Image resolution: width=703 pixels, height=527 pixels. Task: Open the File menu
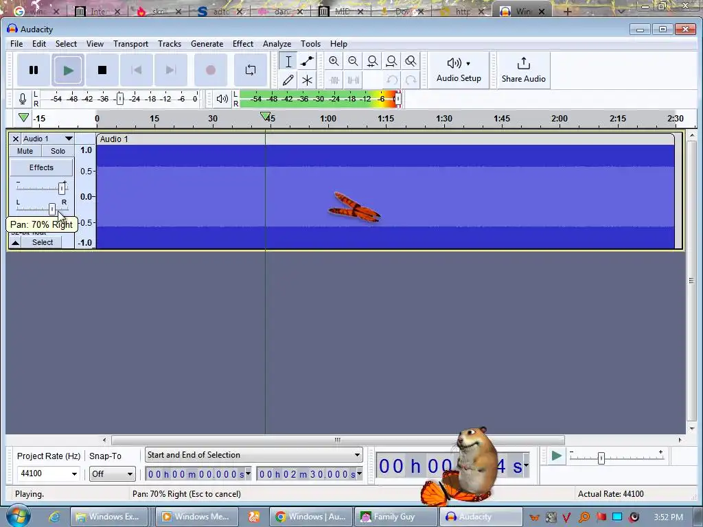(x=16, y=43)
